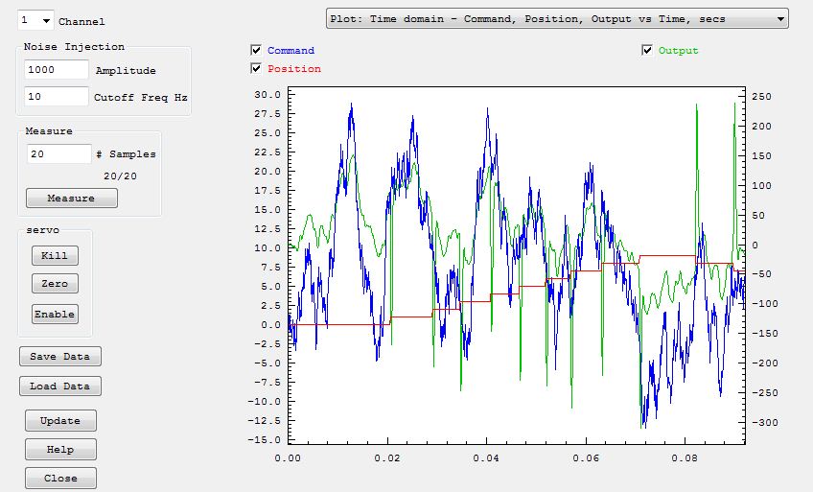Enable the servo
This screenshot has width=813, height=492.
click(55, 314)
